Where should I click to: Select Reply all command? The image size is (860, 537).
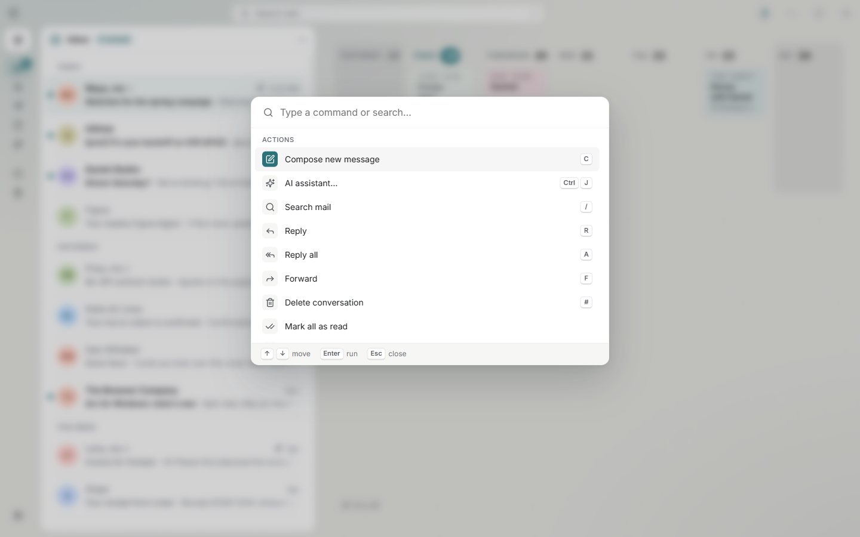tap(427, 255)
